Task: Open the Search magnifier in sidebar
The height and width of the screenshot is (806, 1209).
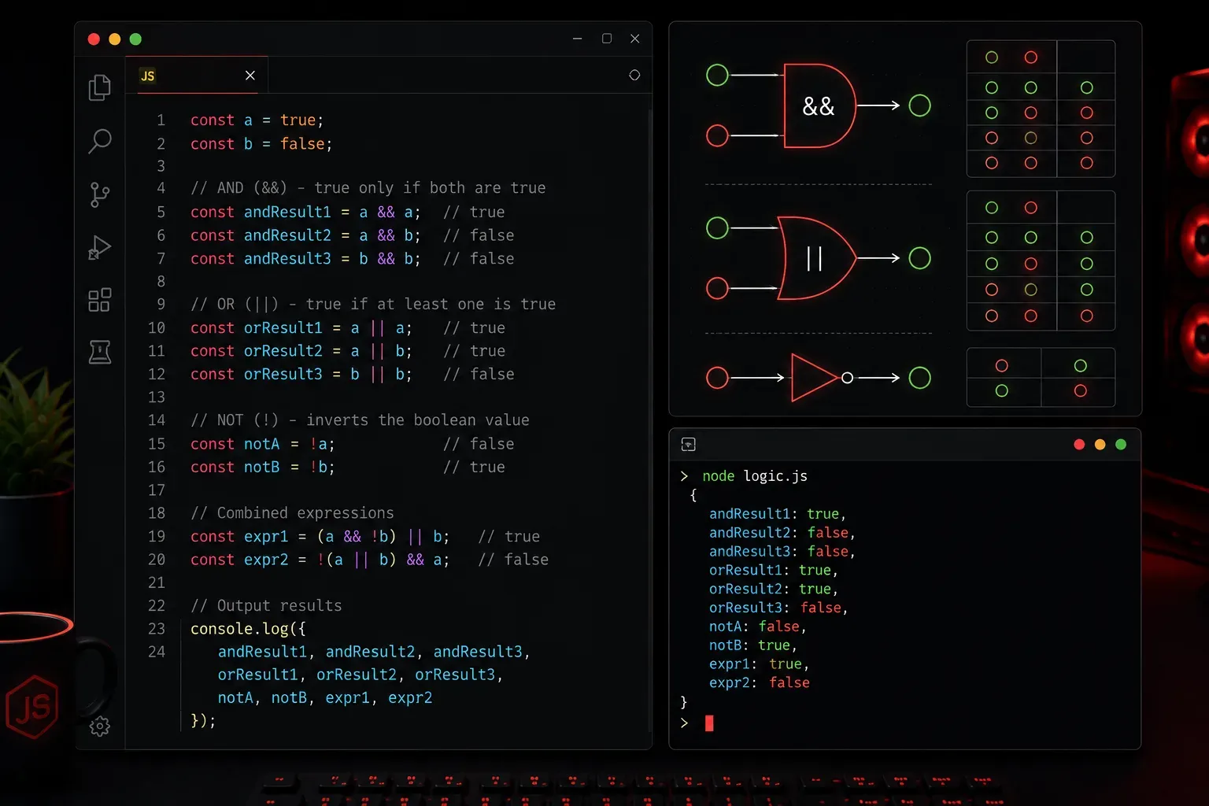Action: [x=100, y=141]
